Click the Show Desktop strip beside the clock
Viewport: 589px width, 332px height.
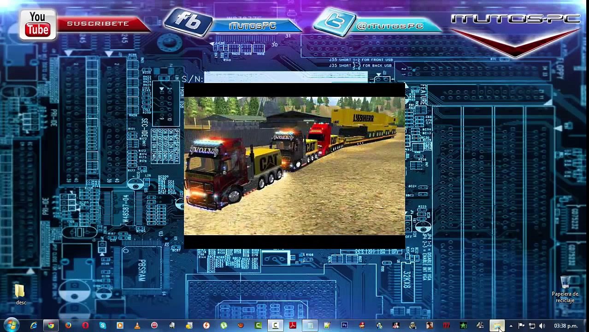586,326
